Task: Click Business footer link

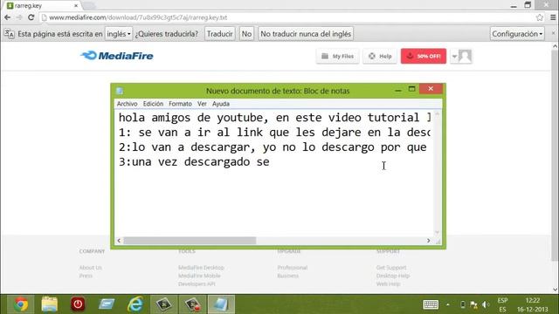Action: (287, 276)
